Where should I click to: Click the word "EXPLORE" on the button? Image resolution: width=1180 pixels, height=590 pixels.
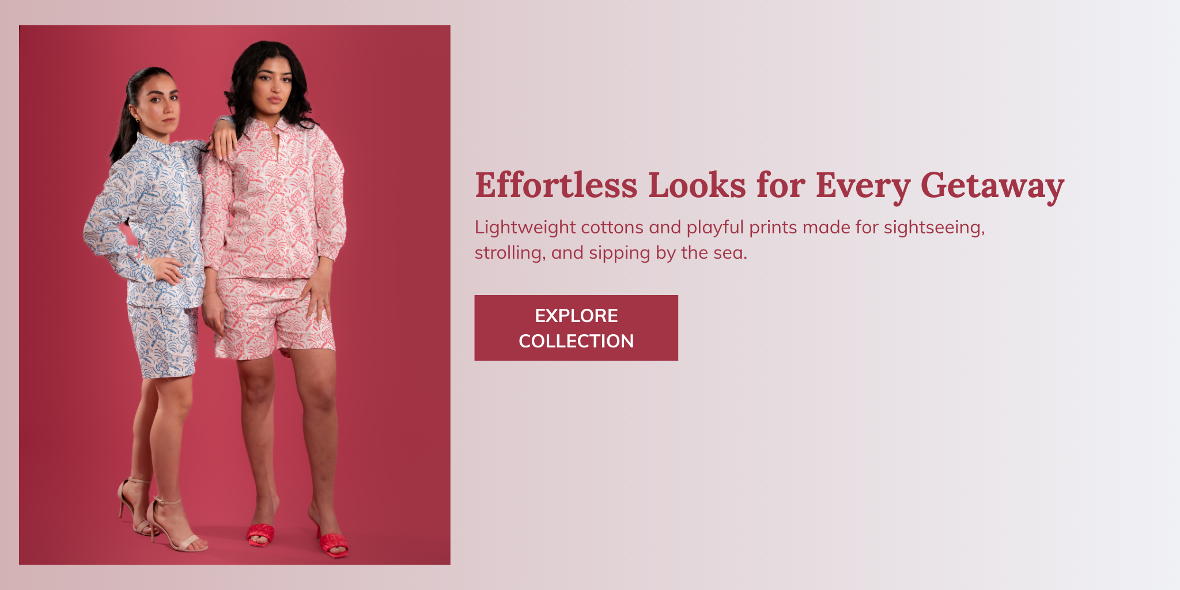coord(576,316)
